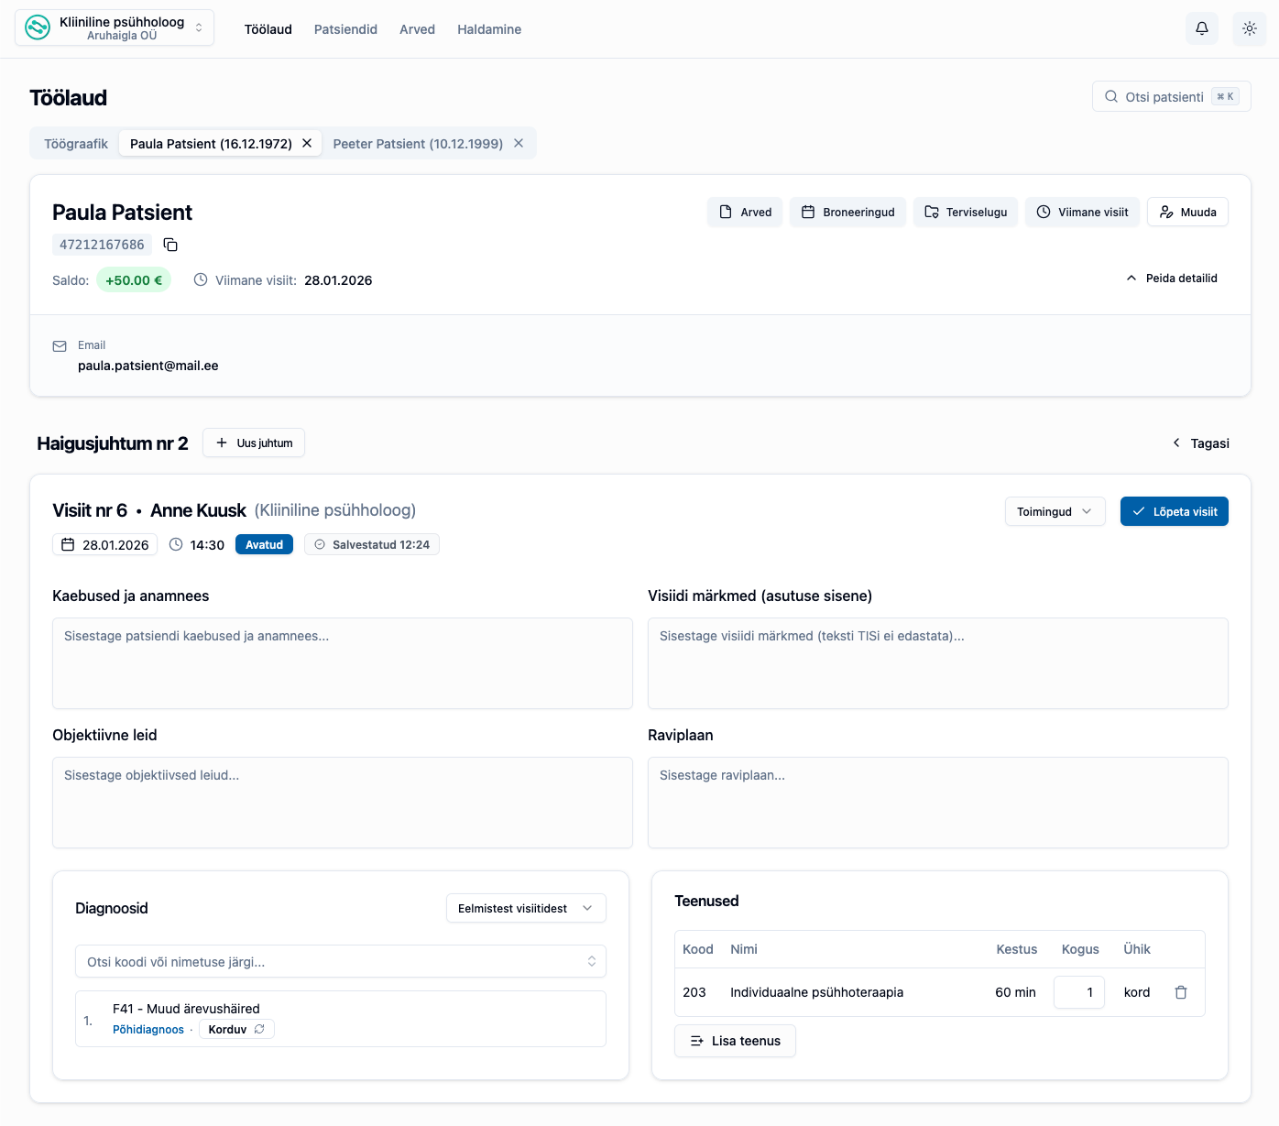Viewport: 1279px width, 1126px height.
Task: Delete Individuaalne psühhoteraapia service via trash icon
Action: pyautogui.click(x=1181, y=992)
